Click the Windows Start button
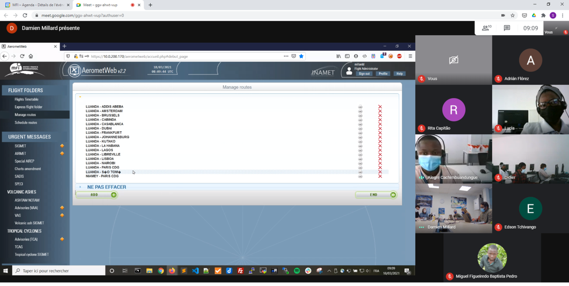Screen dimensions: 569x286 [6, 271]
